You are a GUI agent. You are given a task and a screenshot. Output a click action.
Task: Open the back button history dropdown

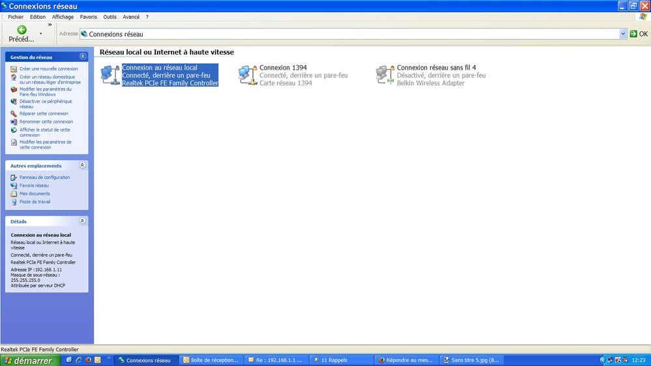point(40,34)
